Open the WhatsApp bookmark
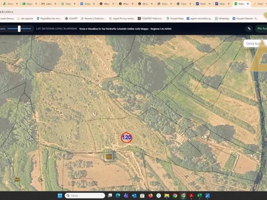The height and width of the screenshot is (200, 267). pyautogui.click(x=222, y=18)
